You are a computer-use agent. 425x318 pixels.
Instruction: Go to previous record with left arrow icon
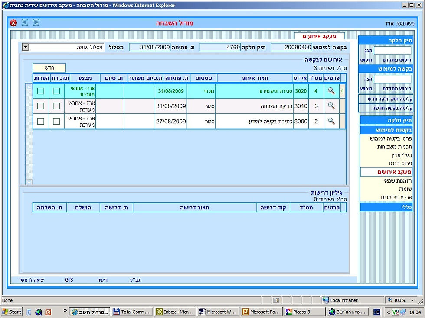pyautogui.click(x=25, y=22)
